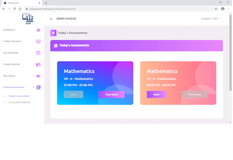Image resolution: width=233 pixels, height=160 pixels.
Task: Click the 07:00 PM - 07:06 PM time
Action: (78, 85)
